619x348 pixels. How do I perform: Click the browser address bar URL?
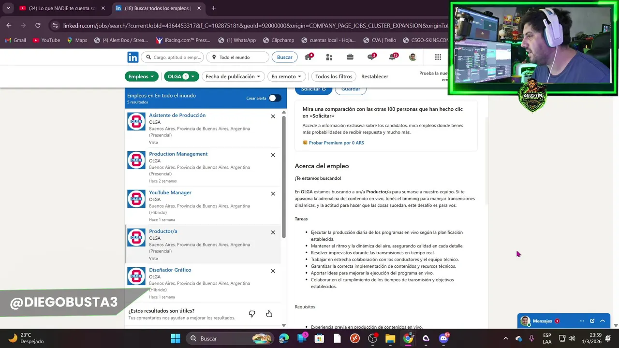[x=255, y=25]
